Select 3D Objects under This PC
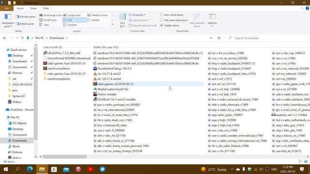 pyautogui.click(x=19, y=123)
